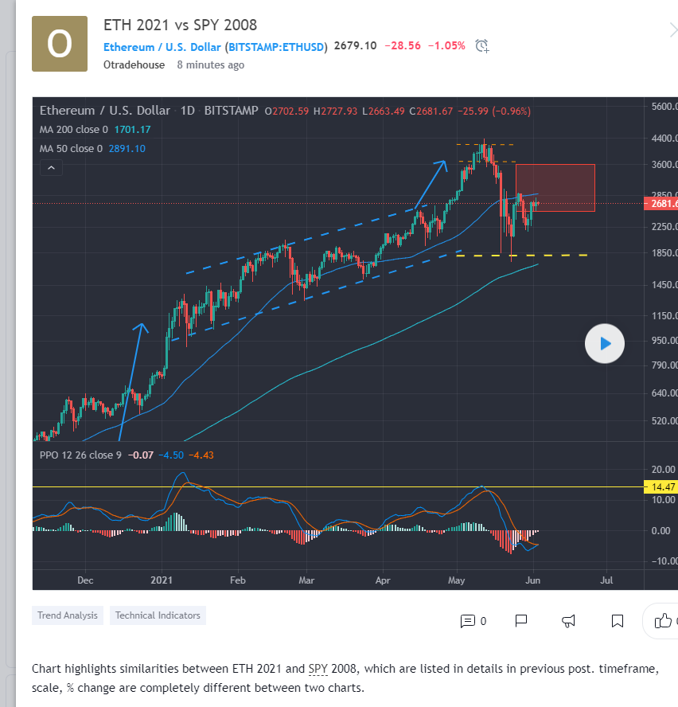Select the red shaded rectangle zone

555,188
